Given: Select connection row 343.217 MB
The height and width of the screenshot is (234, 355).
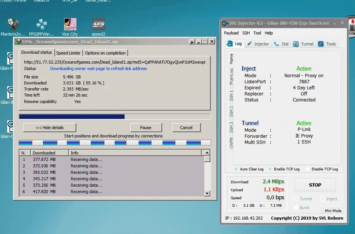Looking at the screenshot, I should (x=112, y=179).
